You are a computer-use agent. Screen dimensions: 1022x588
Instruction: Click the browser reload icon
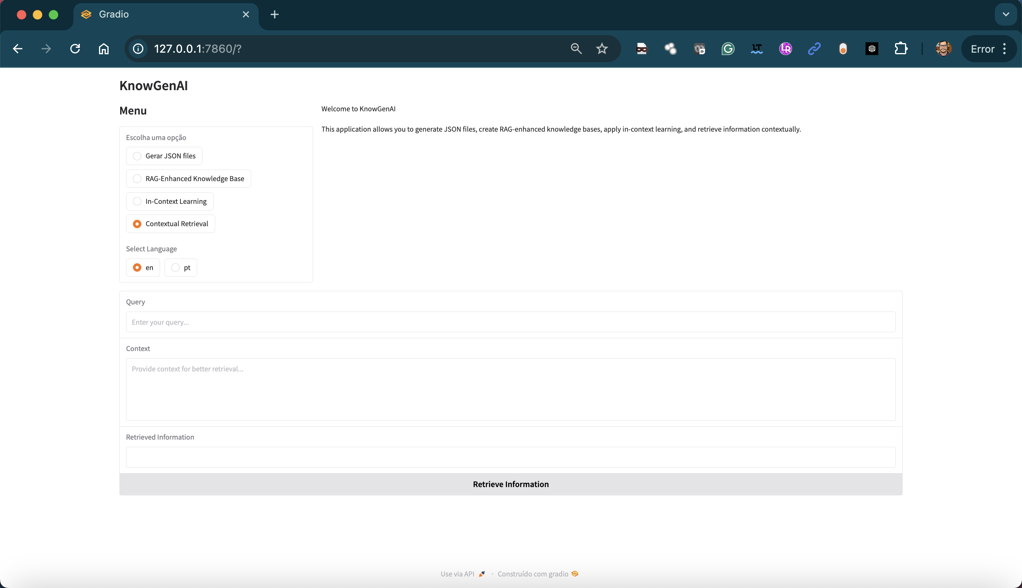(x=75, y=49)
